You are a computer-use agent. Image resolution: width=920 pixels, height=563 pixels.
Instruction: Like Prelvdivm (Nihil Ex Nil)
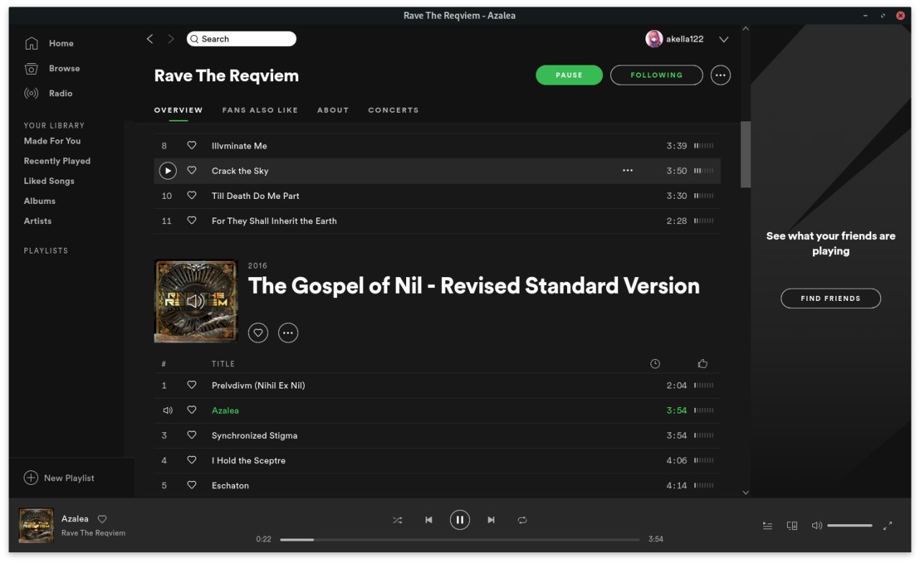[192, 385]
